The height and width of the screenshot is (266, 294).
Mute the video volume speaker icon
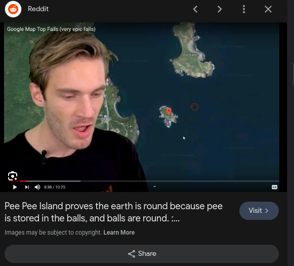(37, 187)
